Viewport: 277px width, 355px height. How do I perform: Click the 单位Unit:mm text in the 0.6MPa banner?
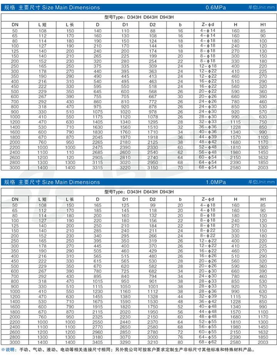(261, 7)
